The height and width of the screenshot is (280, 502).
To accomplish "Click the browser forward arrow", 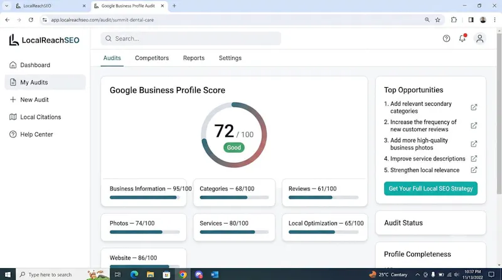I will [19, 20].
